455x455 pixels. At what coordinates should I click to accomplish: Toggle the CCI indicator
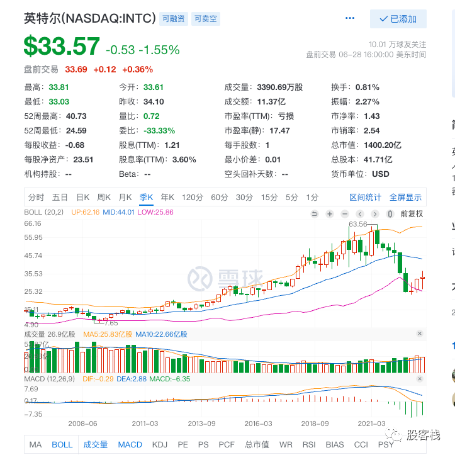click(361, 444)
